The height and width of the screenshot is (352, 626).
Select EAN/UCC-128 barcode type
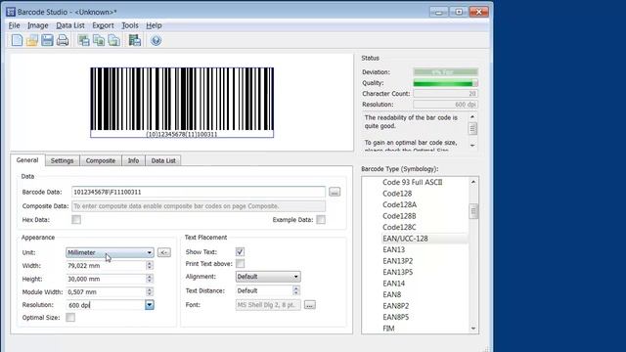pyautogui.click(x=405, y=239)
